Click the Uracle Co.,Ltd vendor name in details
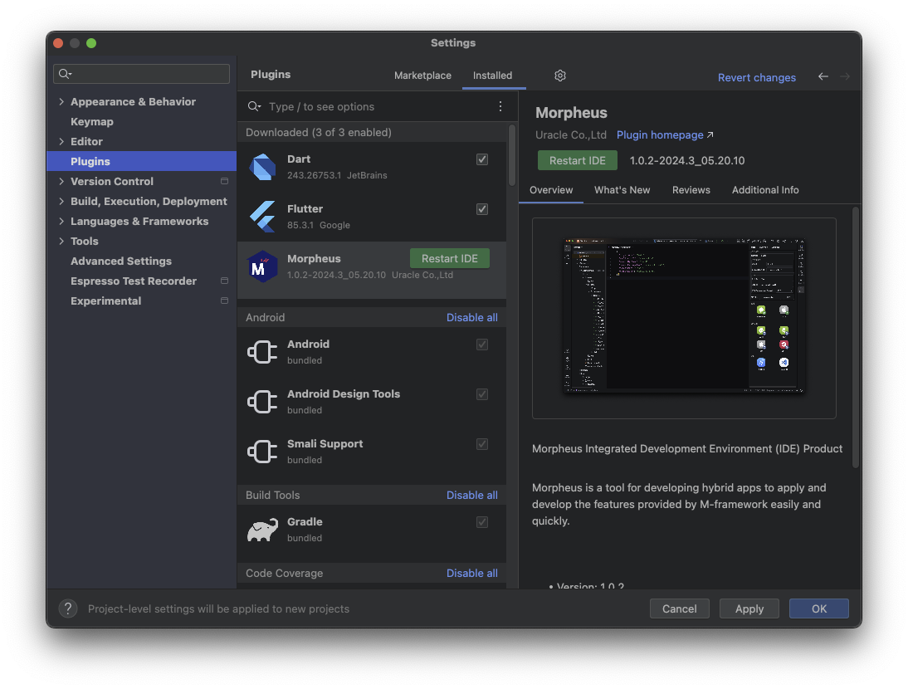Viewport: 908px width, 689px height. pyautogui.click(x=570, y=135)
